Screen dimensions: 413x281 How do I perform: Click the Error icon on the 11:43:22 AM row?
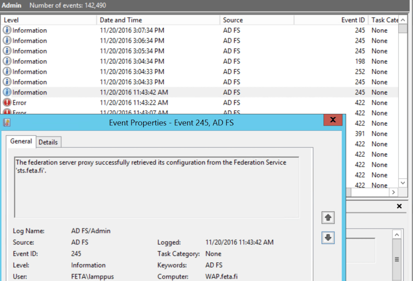7,103
